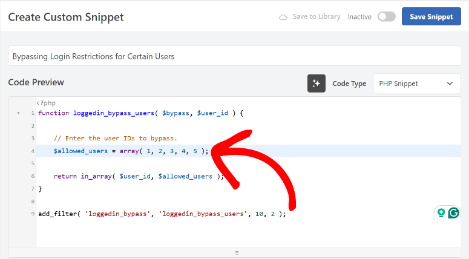
Task: Click the Save to Library text link
Action: pyautogui.click(x=316, y=17)
